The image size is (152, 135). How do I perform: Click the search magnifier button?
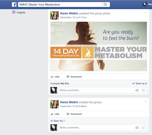[x=105, y=4]
